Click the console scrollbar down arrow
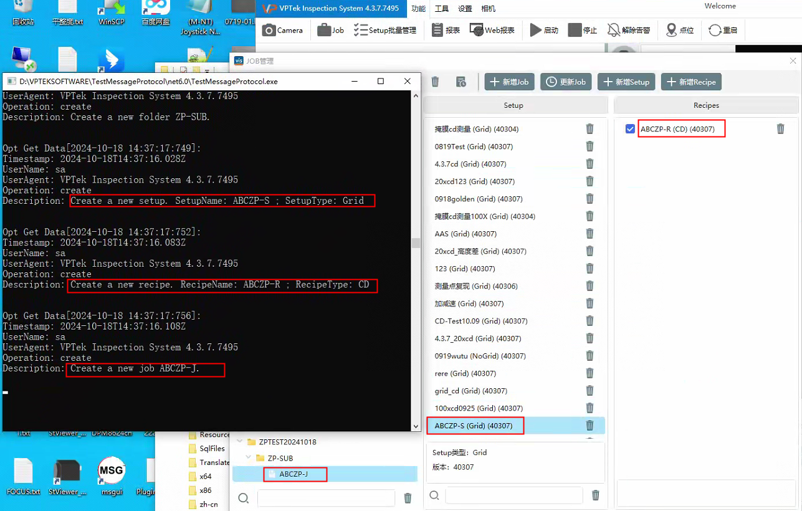Screen dimensions: 802x511 point(416,426)
